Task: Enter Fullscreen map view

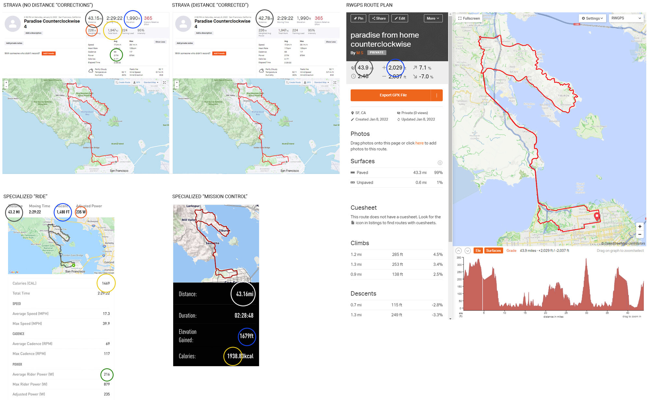Action: click(x=469, y=19)
